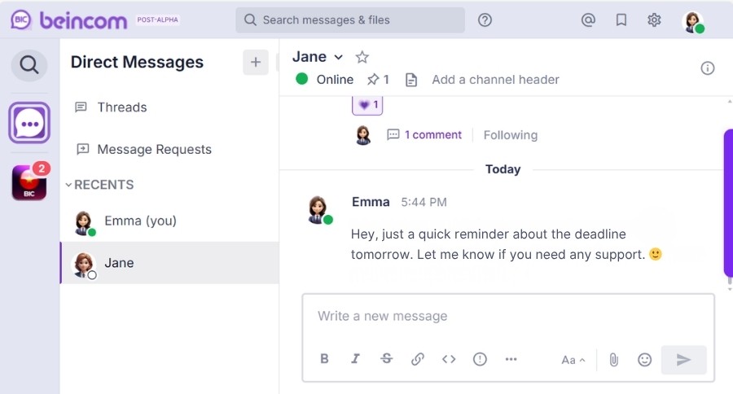This screenshot has height=394, width=733.
Task: Attach a file with paperclip icon
Action: [614, 360]
